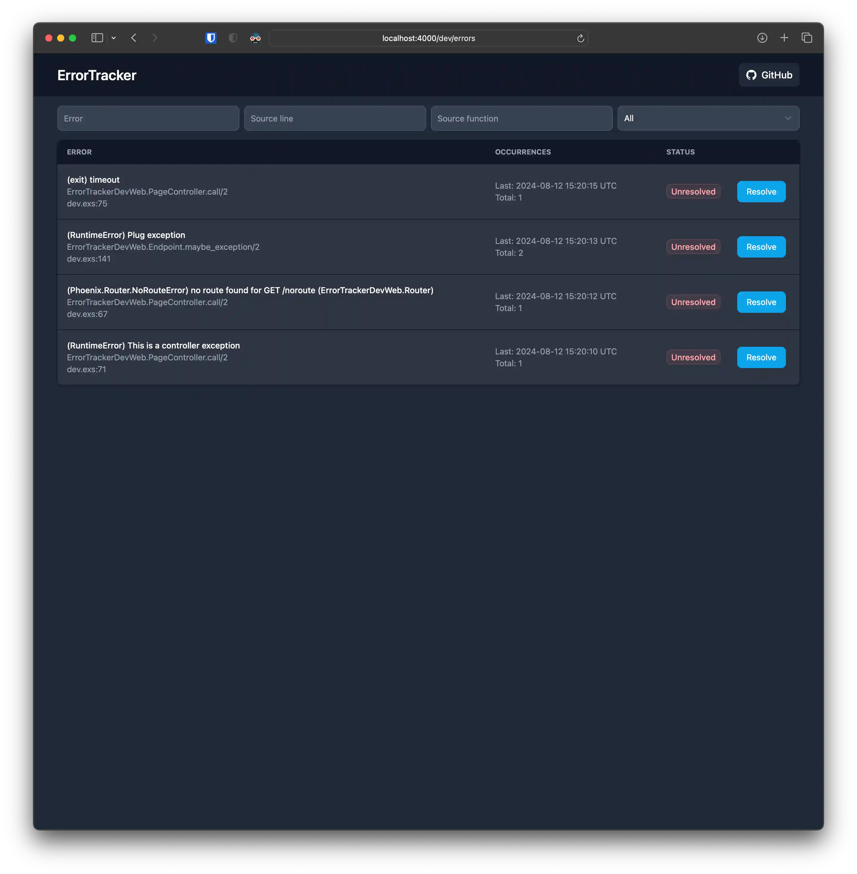Open the Bitwarden extension icon
Viewport: 857px width, 874px height.
[x=211, y=38]
